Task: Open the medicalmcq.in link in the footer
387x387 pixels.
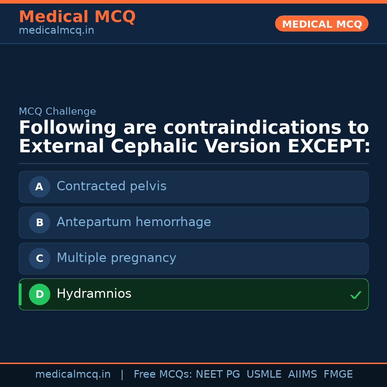Action: (73, 374)
